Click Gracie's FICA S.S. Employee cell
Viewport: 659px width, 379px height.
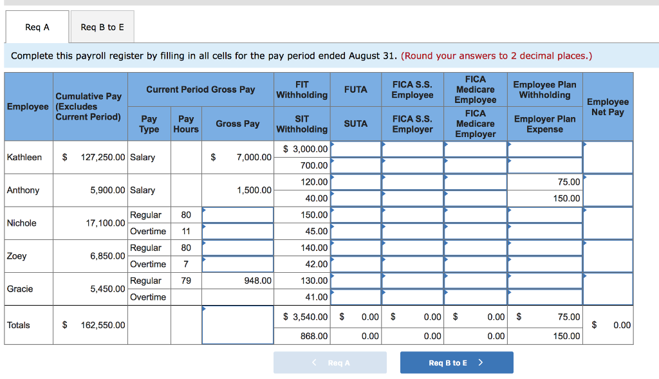coord(413,281)
